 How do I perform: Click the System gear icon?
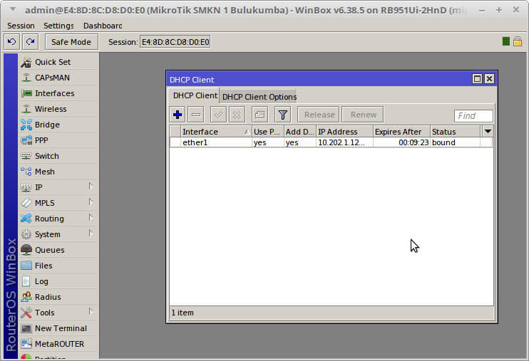(26, 234)
